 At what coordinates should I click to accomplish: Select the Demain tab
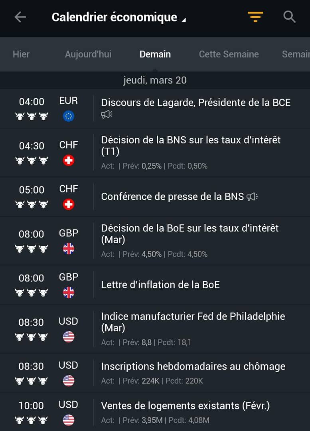point(155,54)
